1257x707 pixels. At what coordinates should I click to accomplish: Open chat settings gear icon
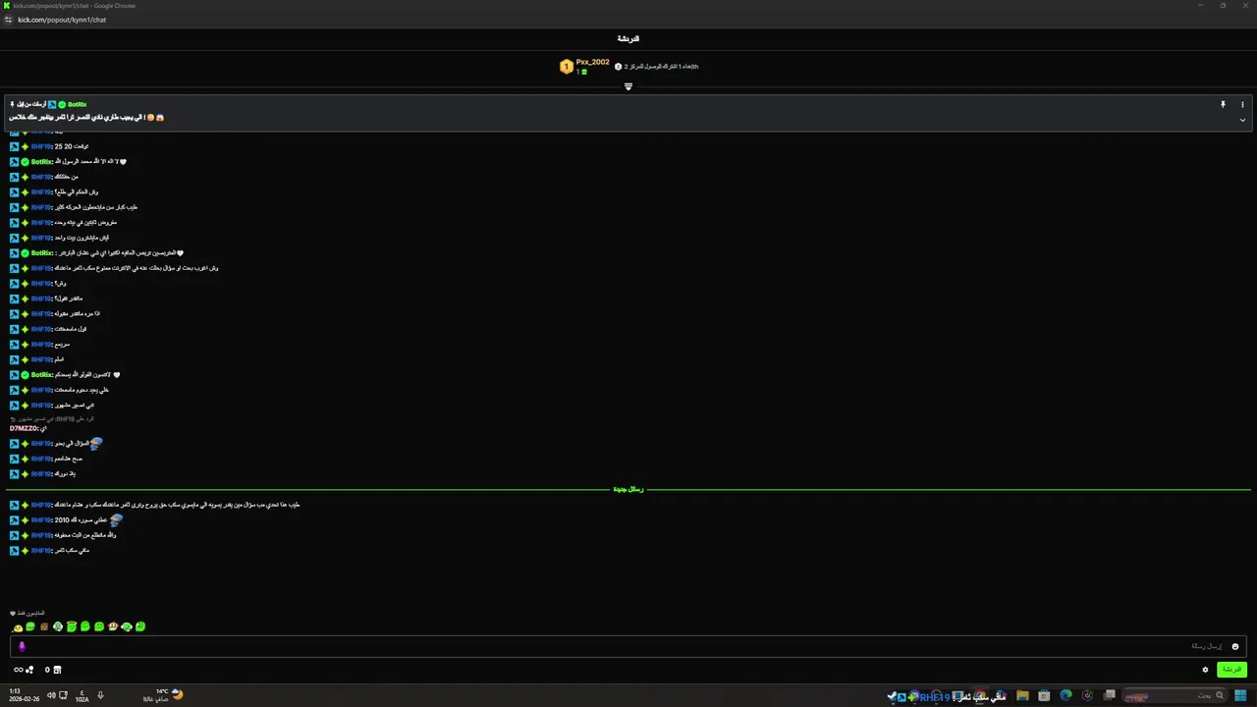[1205, 670]
